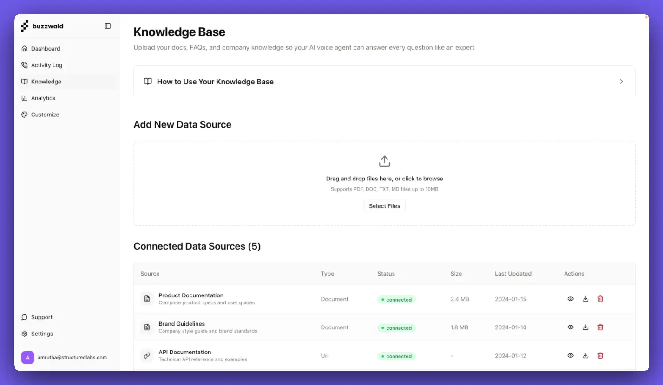Navigate to the Dashboard page

(45, 48)
